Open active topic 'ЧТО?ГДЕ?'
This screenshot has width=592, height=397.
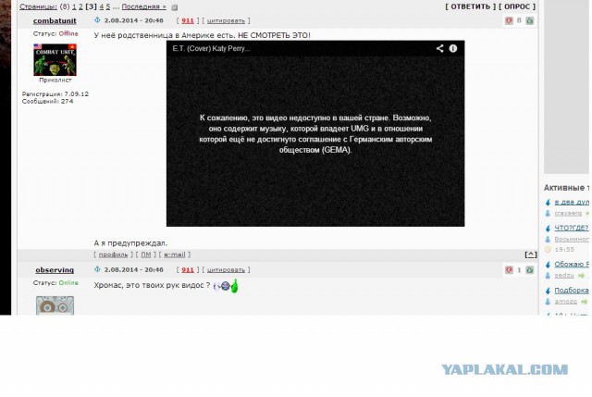[x=572, y=228]
